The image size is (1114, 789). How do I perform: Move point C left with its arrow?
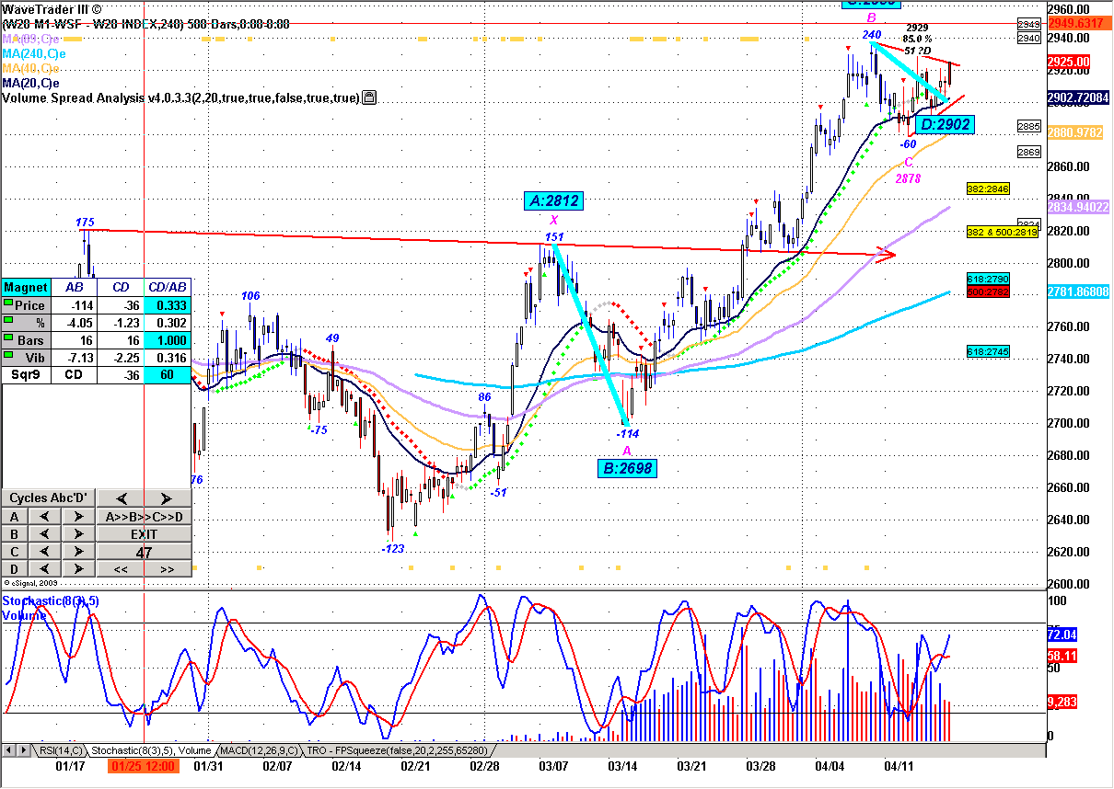pyautogui.click(x=43, y=552)
